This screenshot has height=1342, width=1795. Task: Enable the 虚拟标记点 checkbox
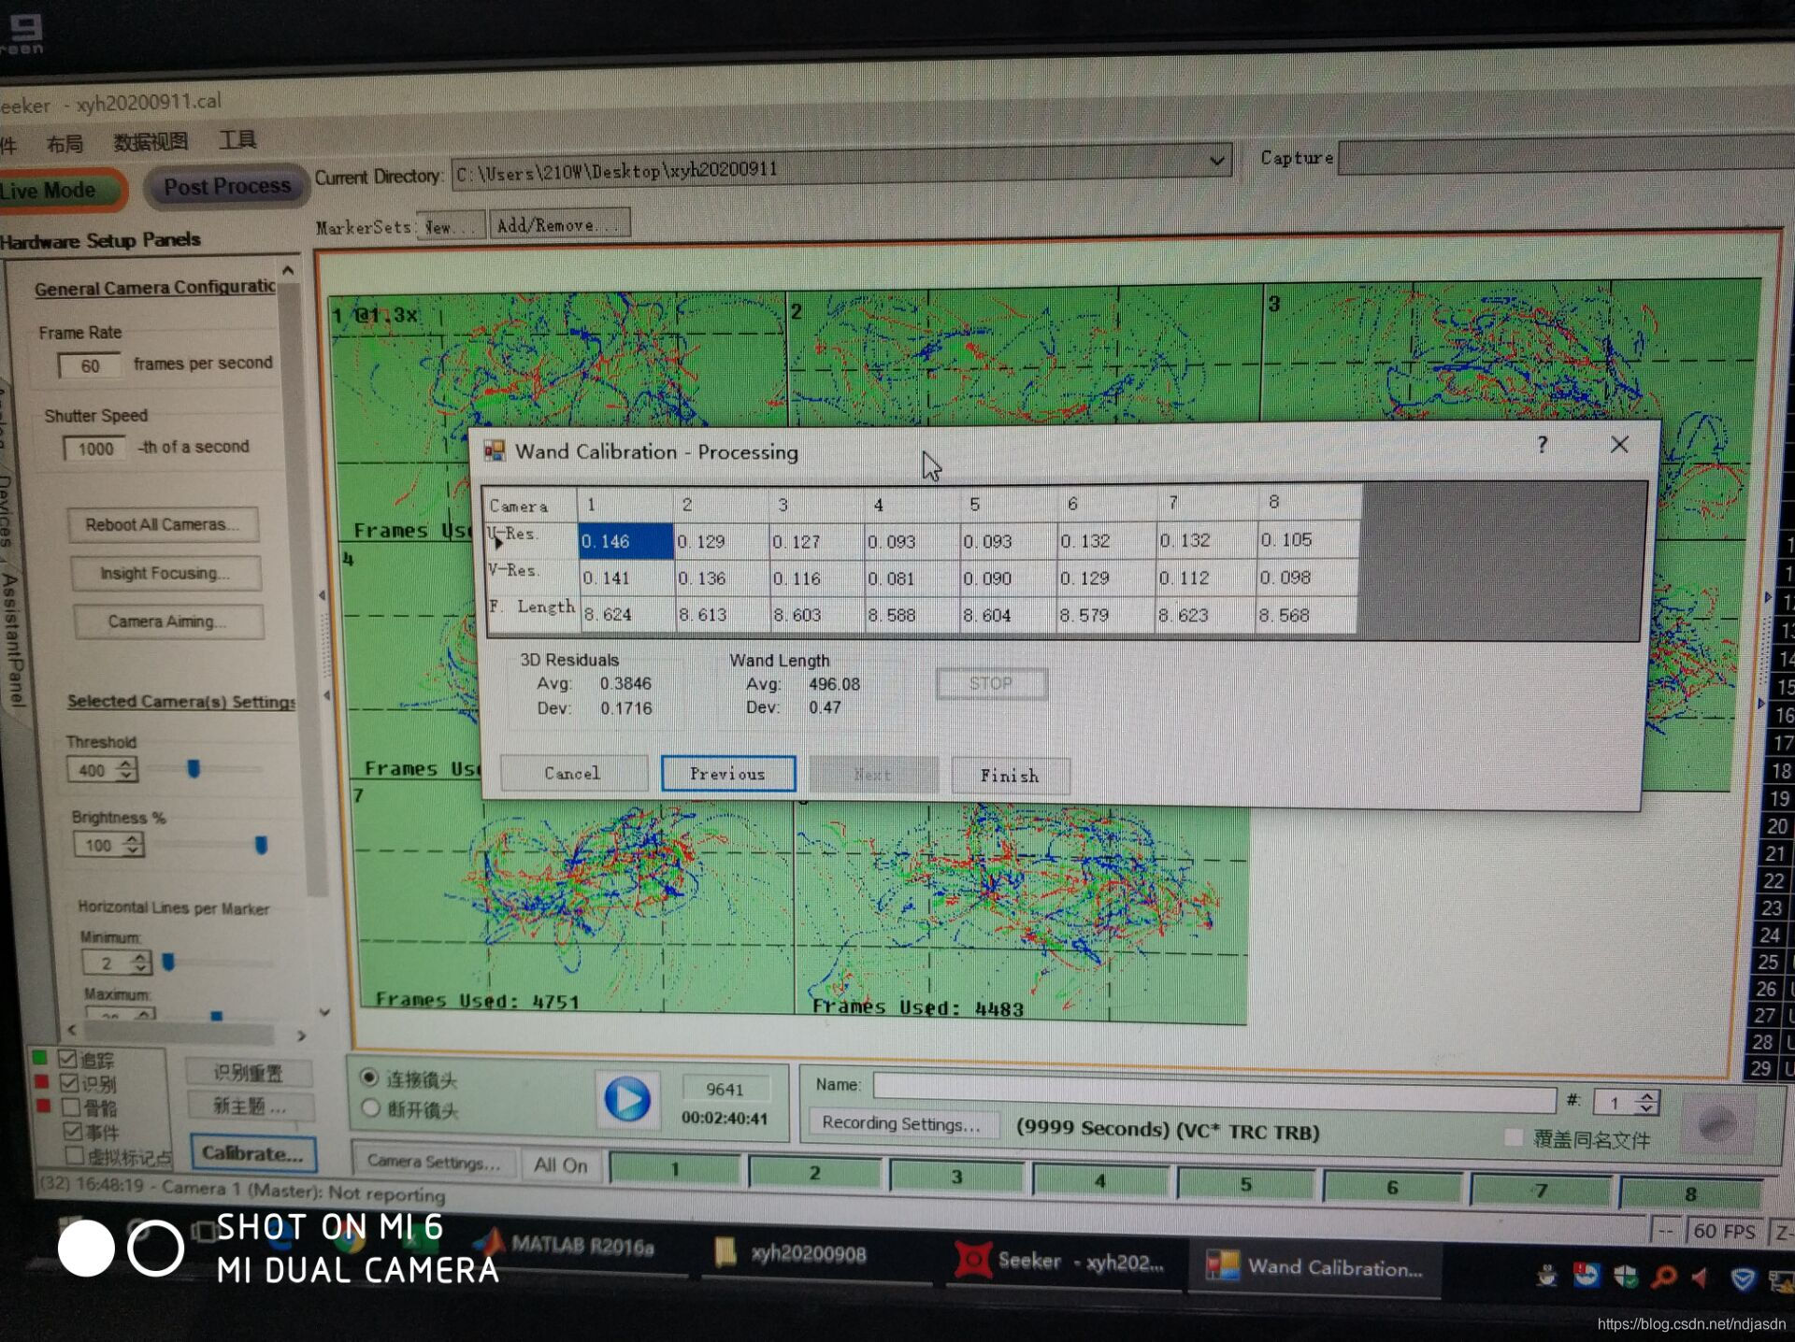(x=75, y=1157)
